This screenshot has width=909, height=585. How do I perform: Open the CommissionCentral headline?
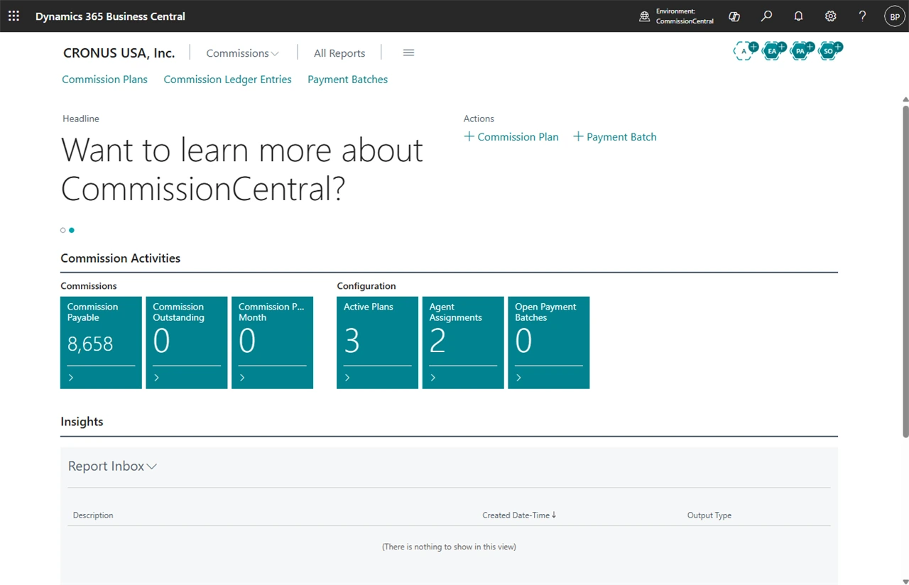[x=242, y=169]
